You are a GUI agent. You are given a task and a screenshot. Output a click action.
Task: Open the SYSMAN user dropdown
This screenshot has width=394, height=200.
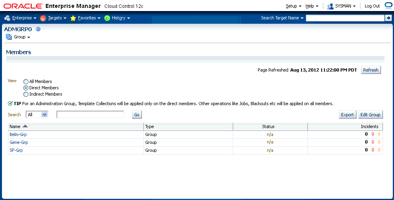(345, 6)
